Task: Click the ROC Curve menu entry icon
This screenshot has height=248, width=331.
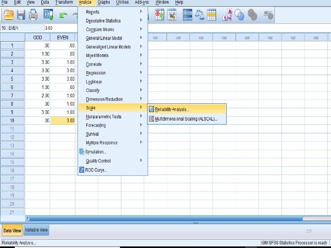Action: click(x=81, y=170)
